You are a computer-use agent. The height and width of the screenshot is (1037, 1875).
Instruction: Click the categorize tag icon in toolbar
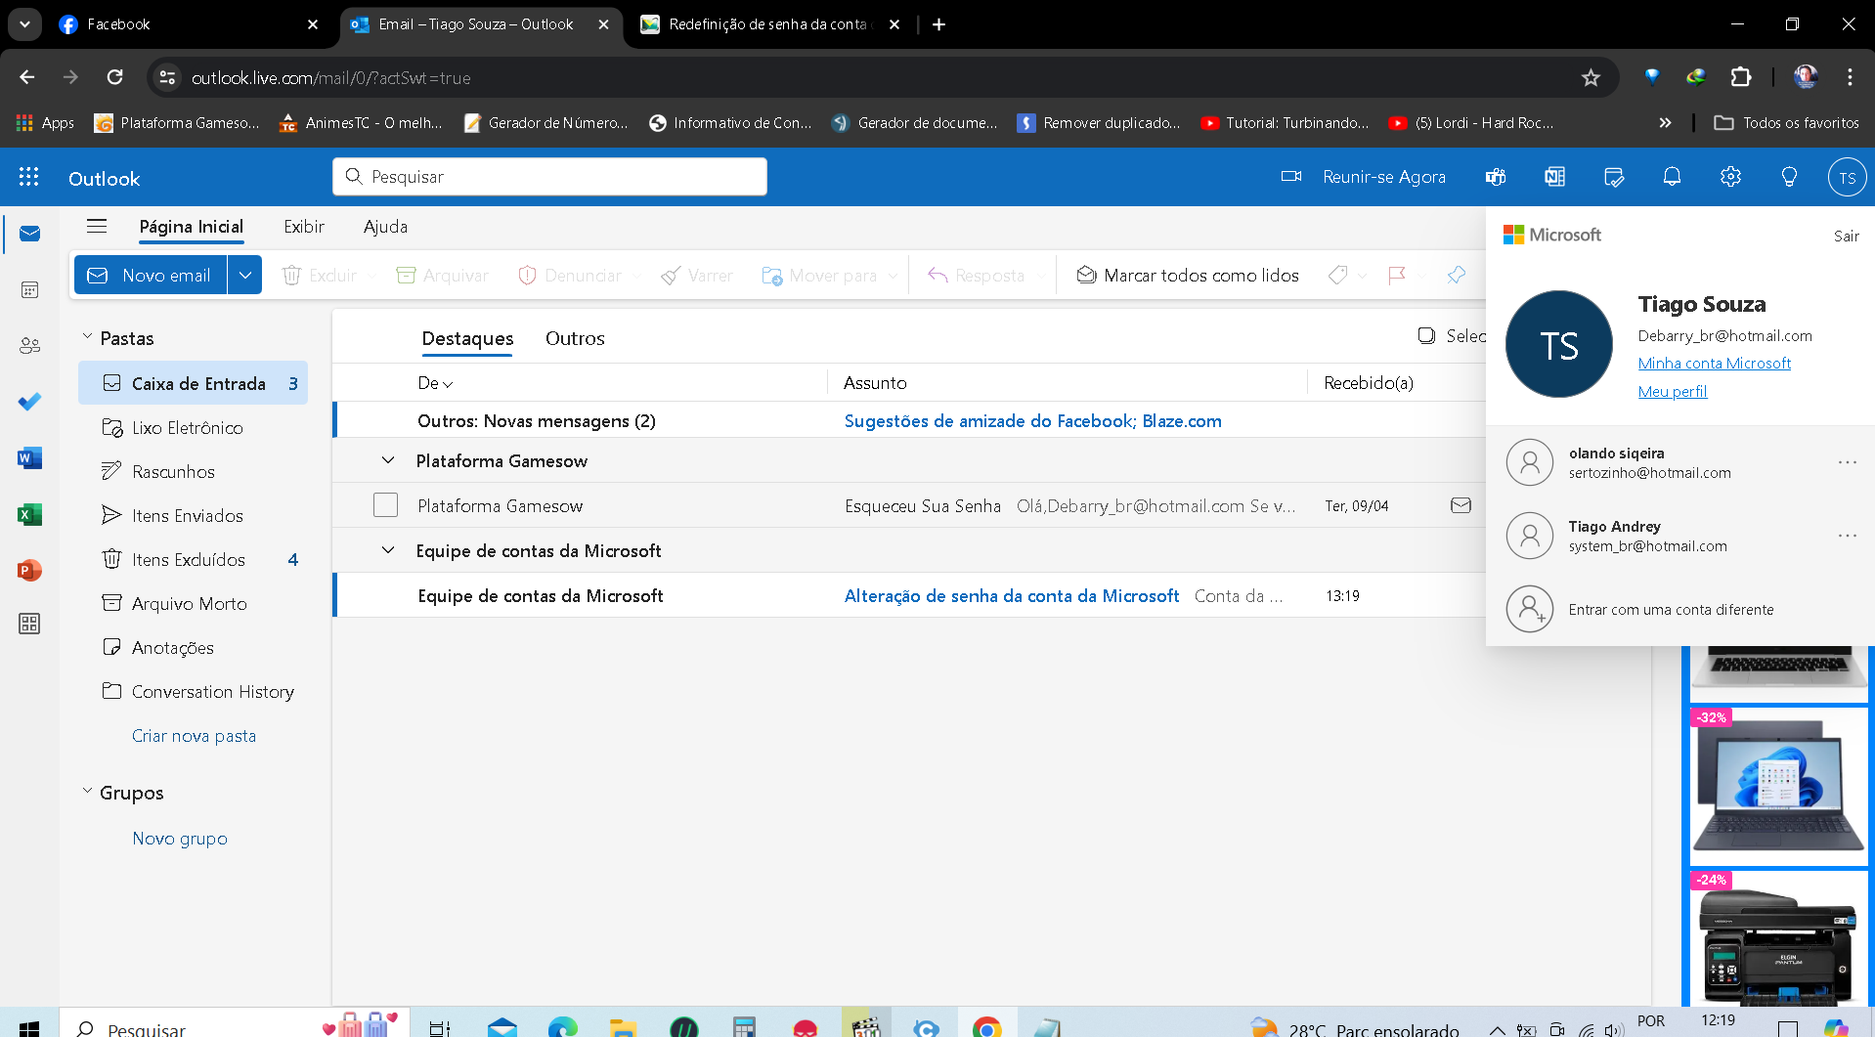1337,276
